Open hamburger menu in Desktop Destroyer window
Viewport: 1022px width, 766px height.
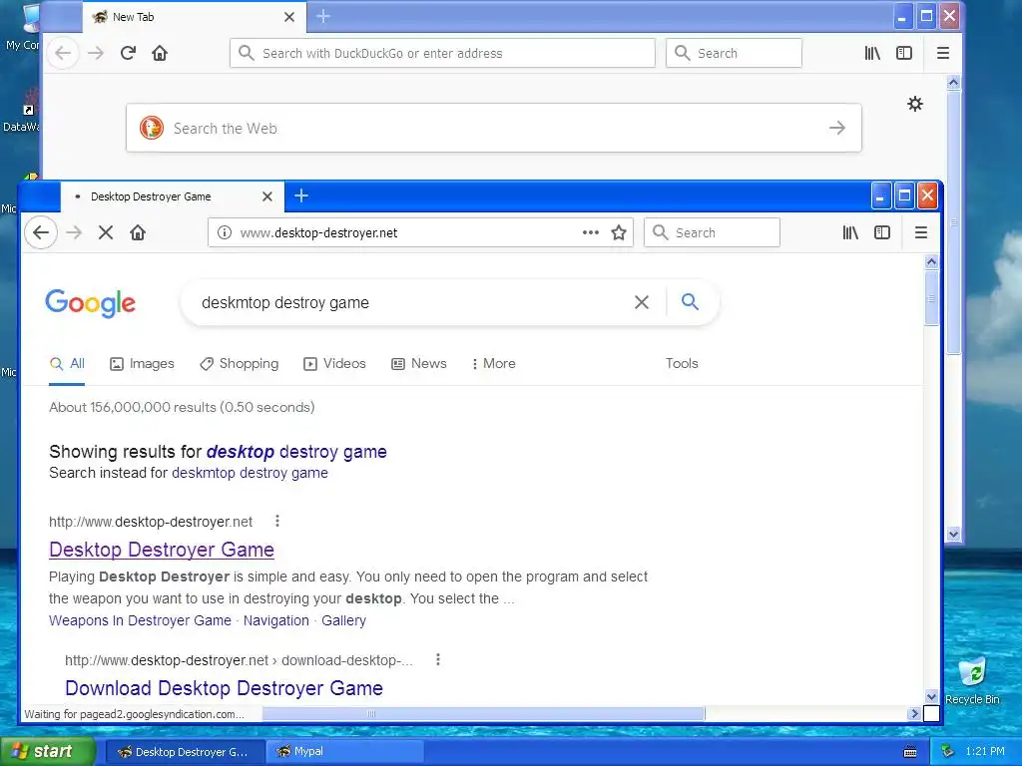tap(921, 232)
